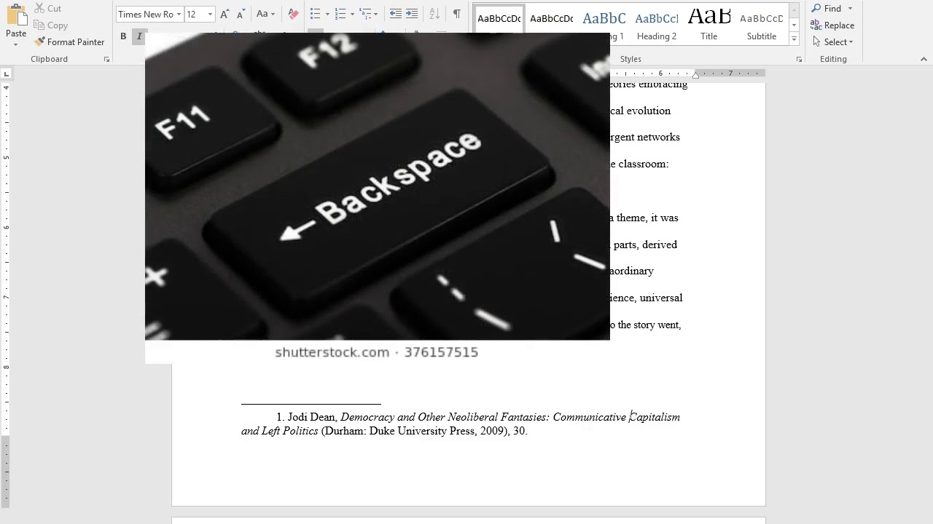Image resolution: width=933 pixels, height=524 pixels.
Task: Move the Styles gallery down one row
Action: 794,25
